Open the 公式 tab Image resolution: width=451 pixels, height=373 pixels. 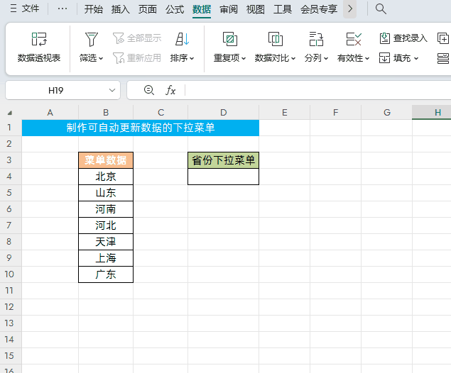click(175, 9)
